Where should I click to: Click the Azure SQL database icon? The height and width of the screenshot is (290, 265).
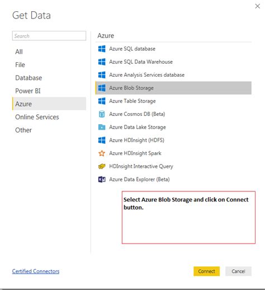[102, 49]
